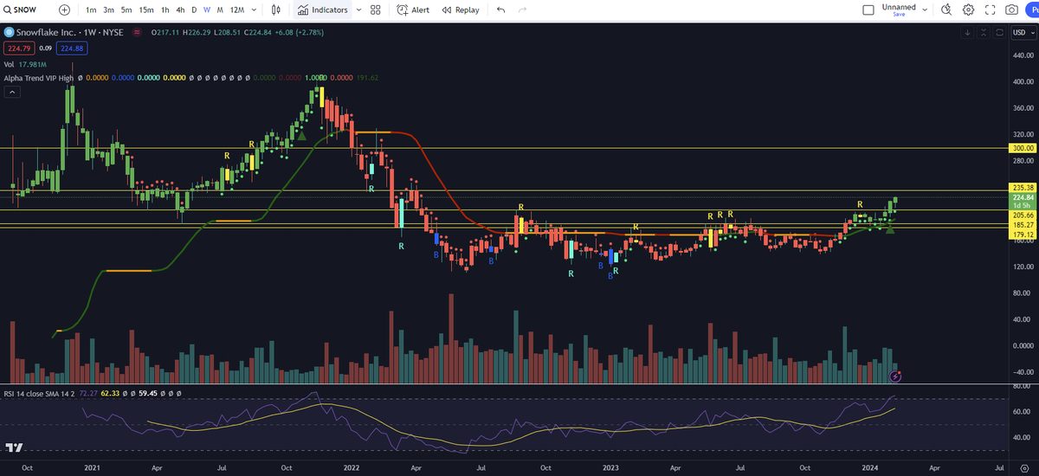
Task: Redo the chart action
Action: tap(522, 10)
